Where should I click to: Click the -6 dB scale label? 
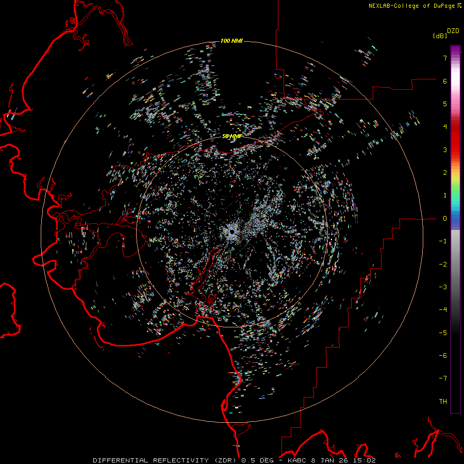(x=443, y=355)
